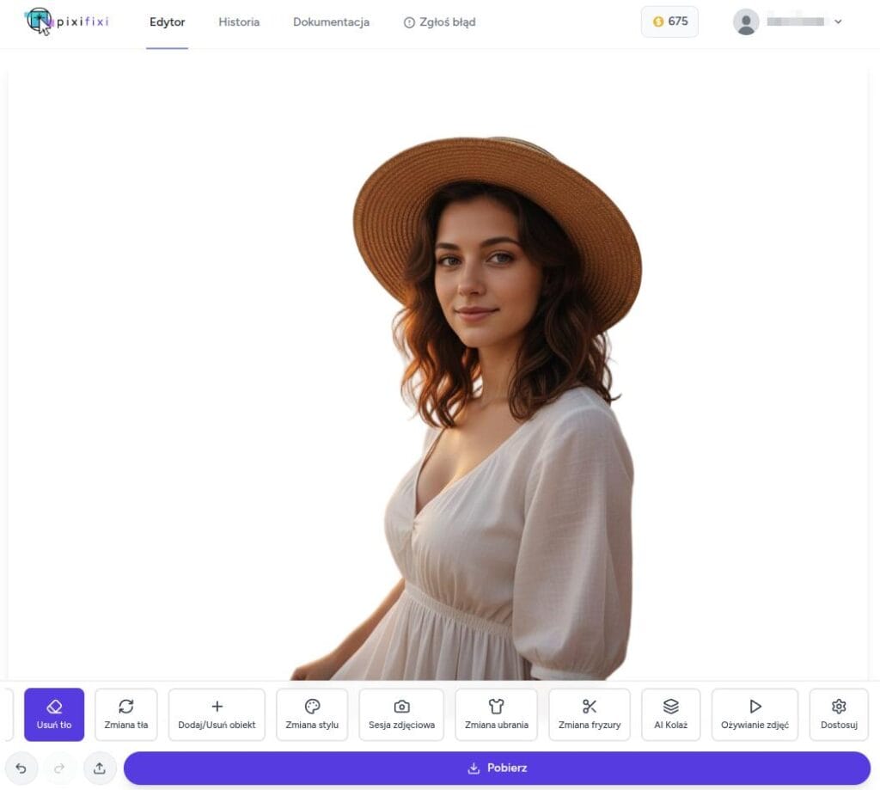This screenshot has width=880, height=790.
Task: Upload a new photo with the export arrow
Action: 100,768
